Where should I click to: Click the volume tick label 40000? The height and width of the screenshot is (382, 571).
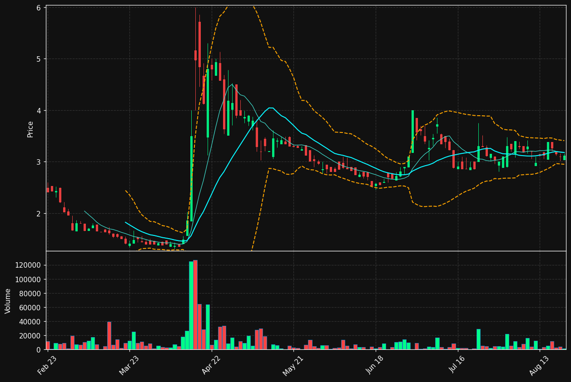(x=30, y=322)
